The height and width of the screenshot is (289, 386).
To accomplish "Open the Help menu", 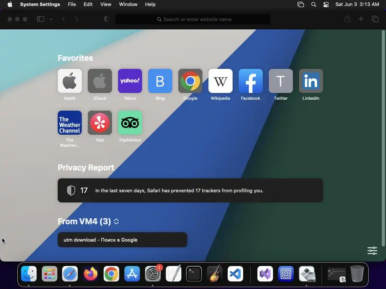I will [150, 4].
